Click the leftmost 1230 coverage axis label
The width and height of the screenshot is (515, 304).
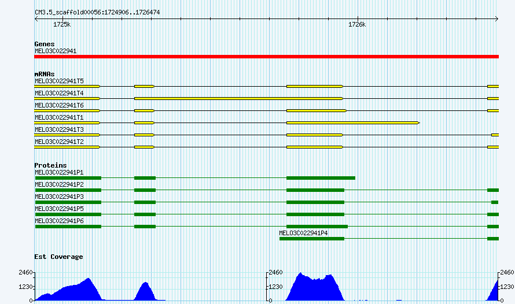pos(25,287)
